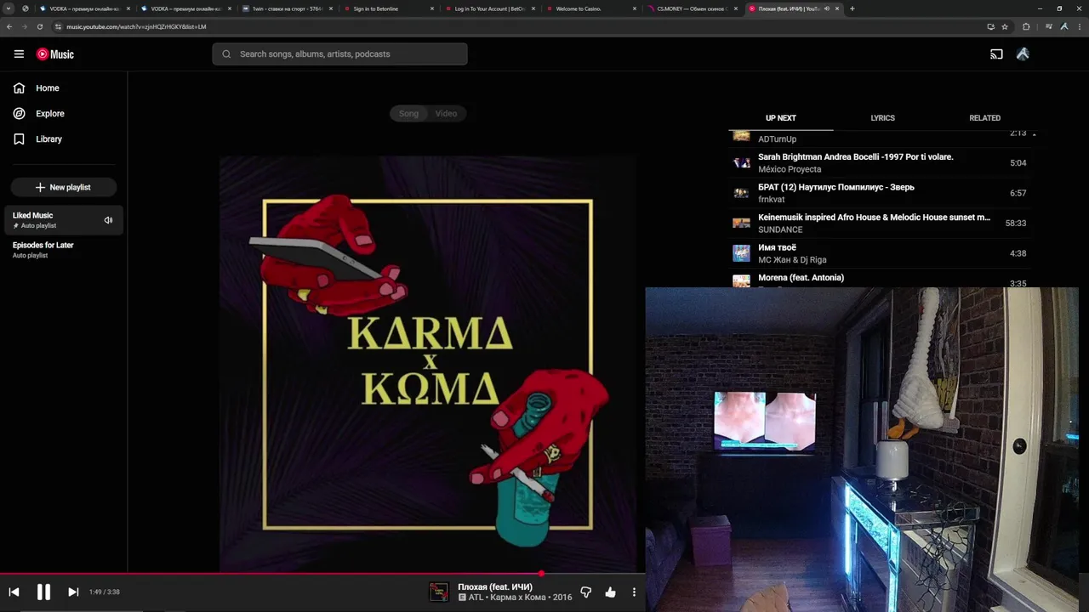Click the Library bookmark icon

click(x=19, y=139)
